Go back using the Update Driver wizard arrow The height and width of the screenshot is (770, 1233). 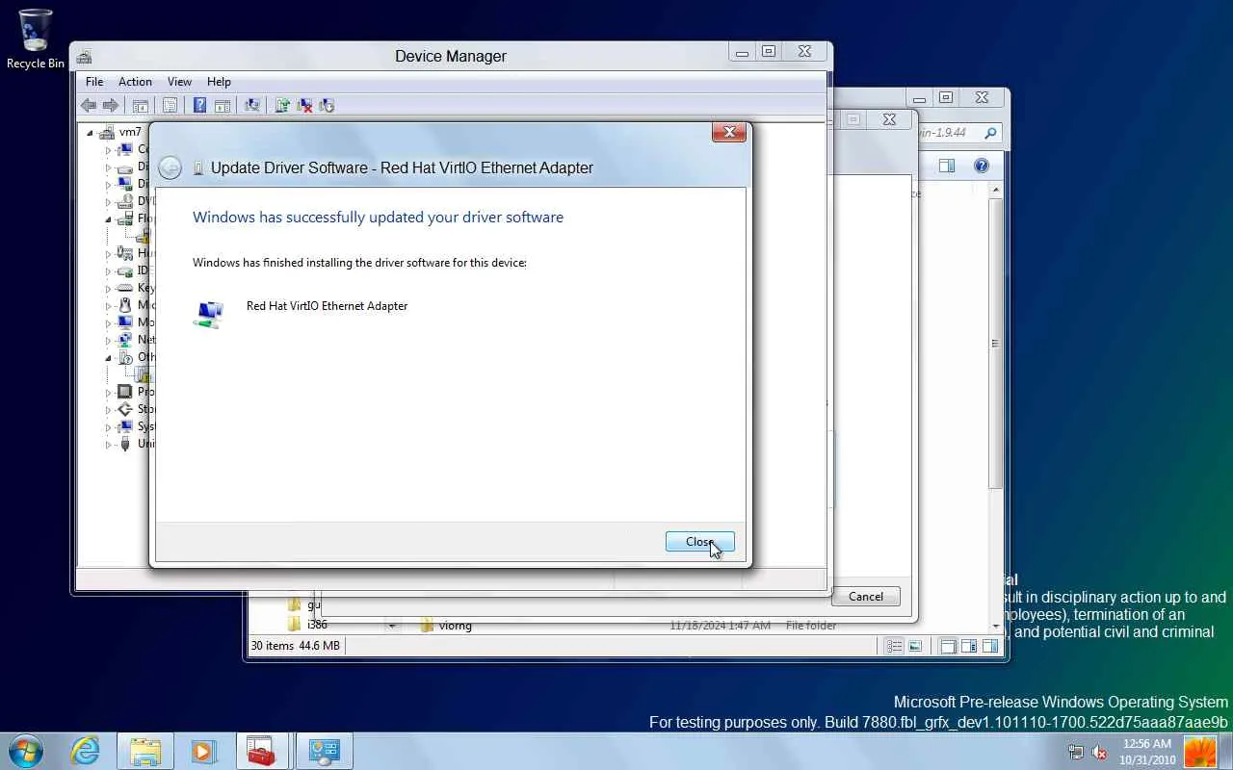(x=170, y=167)
